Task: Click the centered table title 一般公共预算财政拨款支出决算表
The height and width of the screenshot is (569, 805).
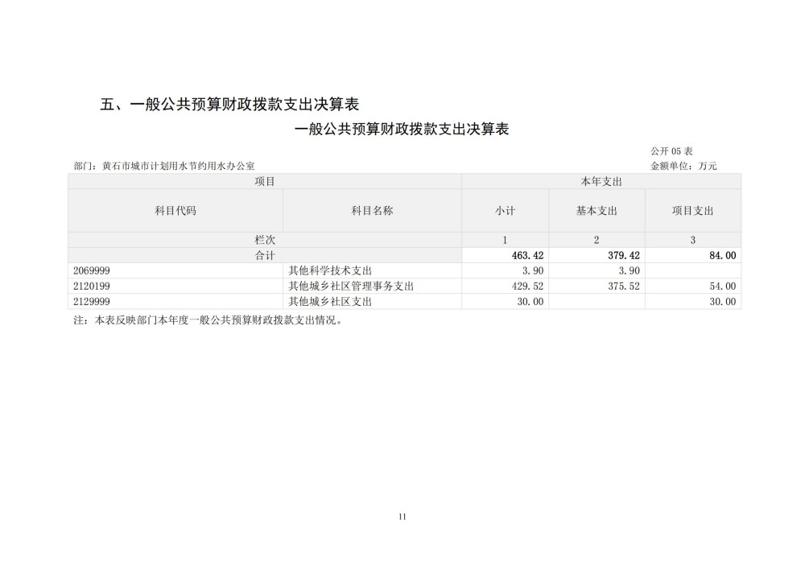Action: [402, 129]
